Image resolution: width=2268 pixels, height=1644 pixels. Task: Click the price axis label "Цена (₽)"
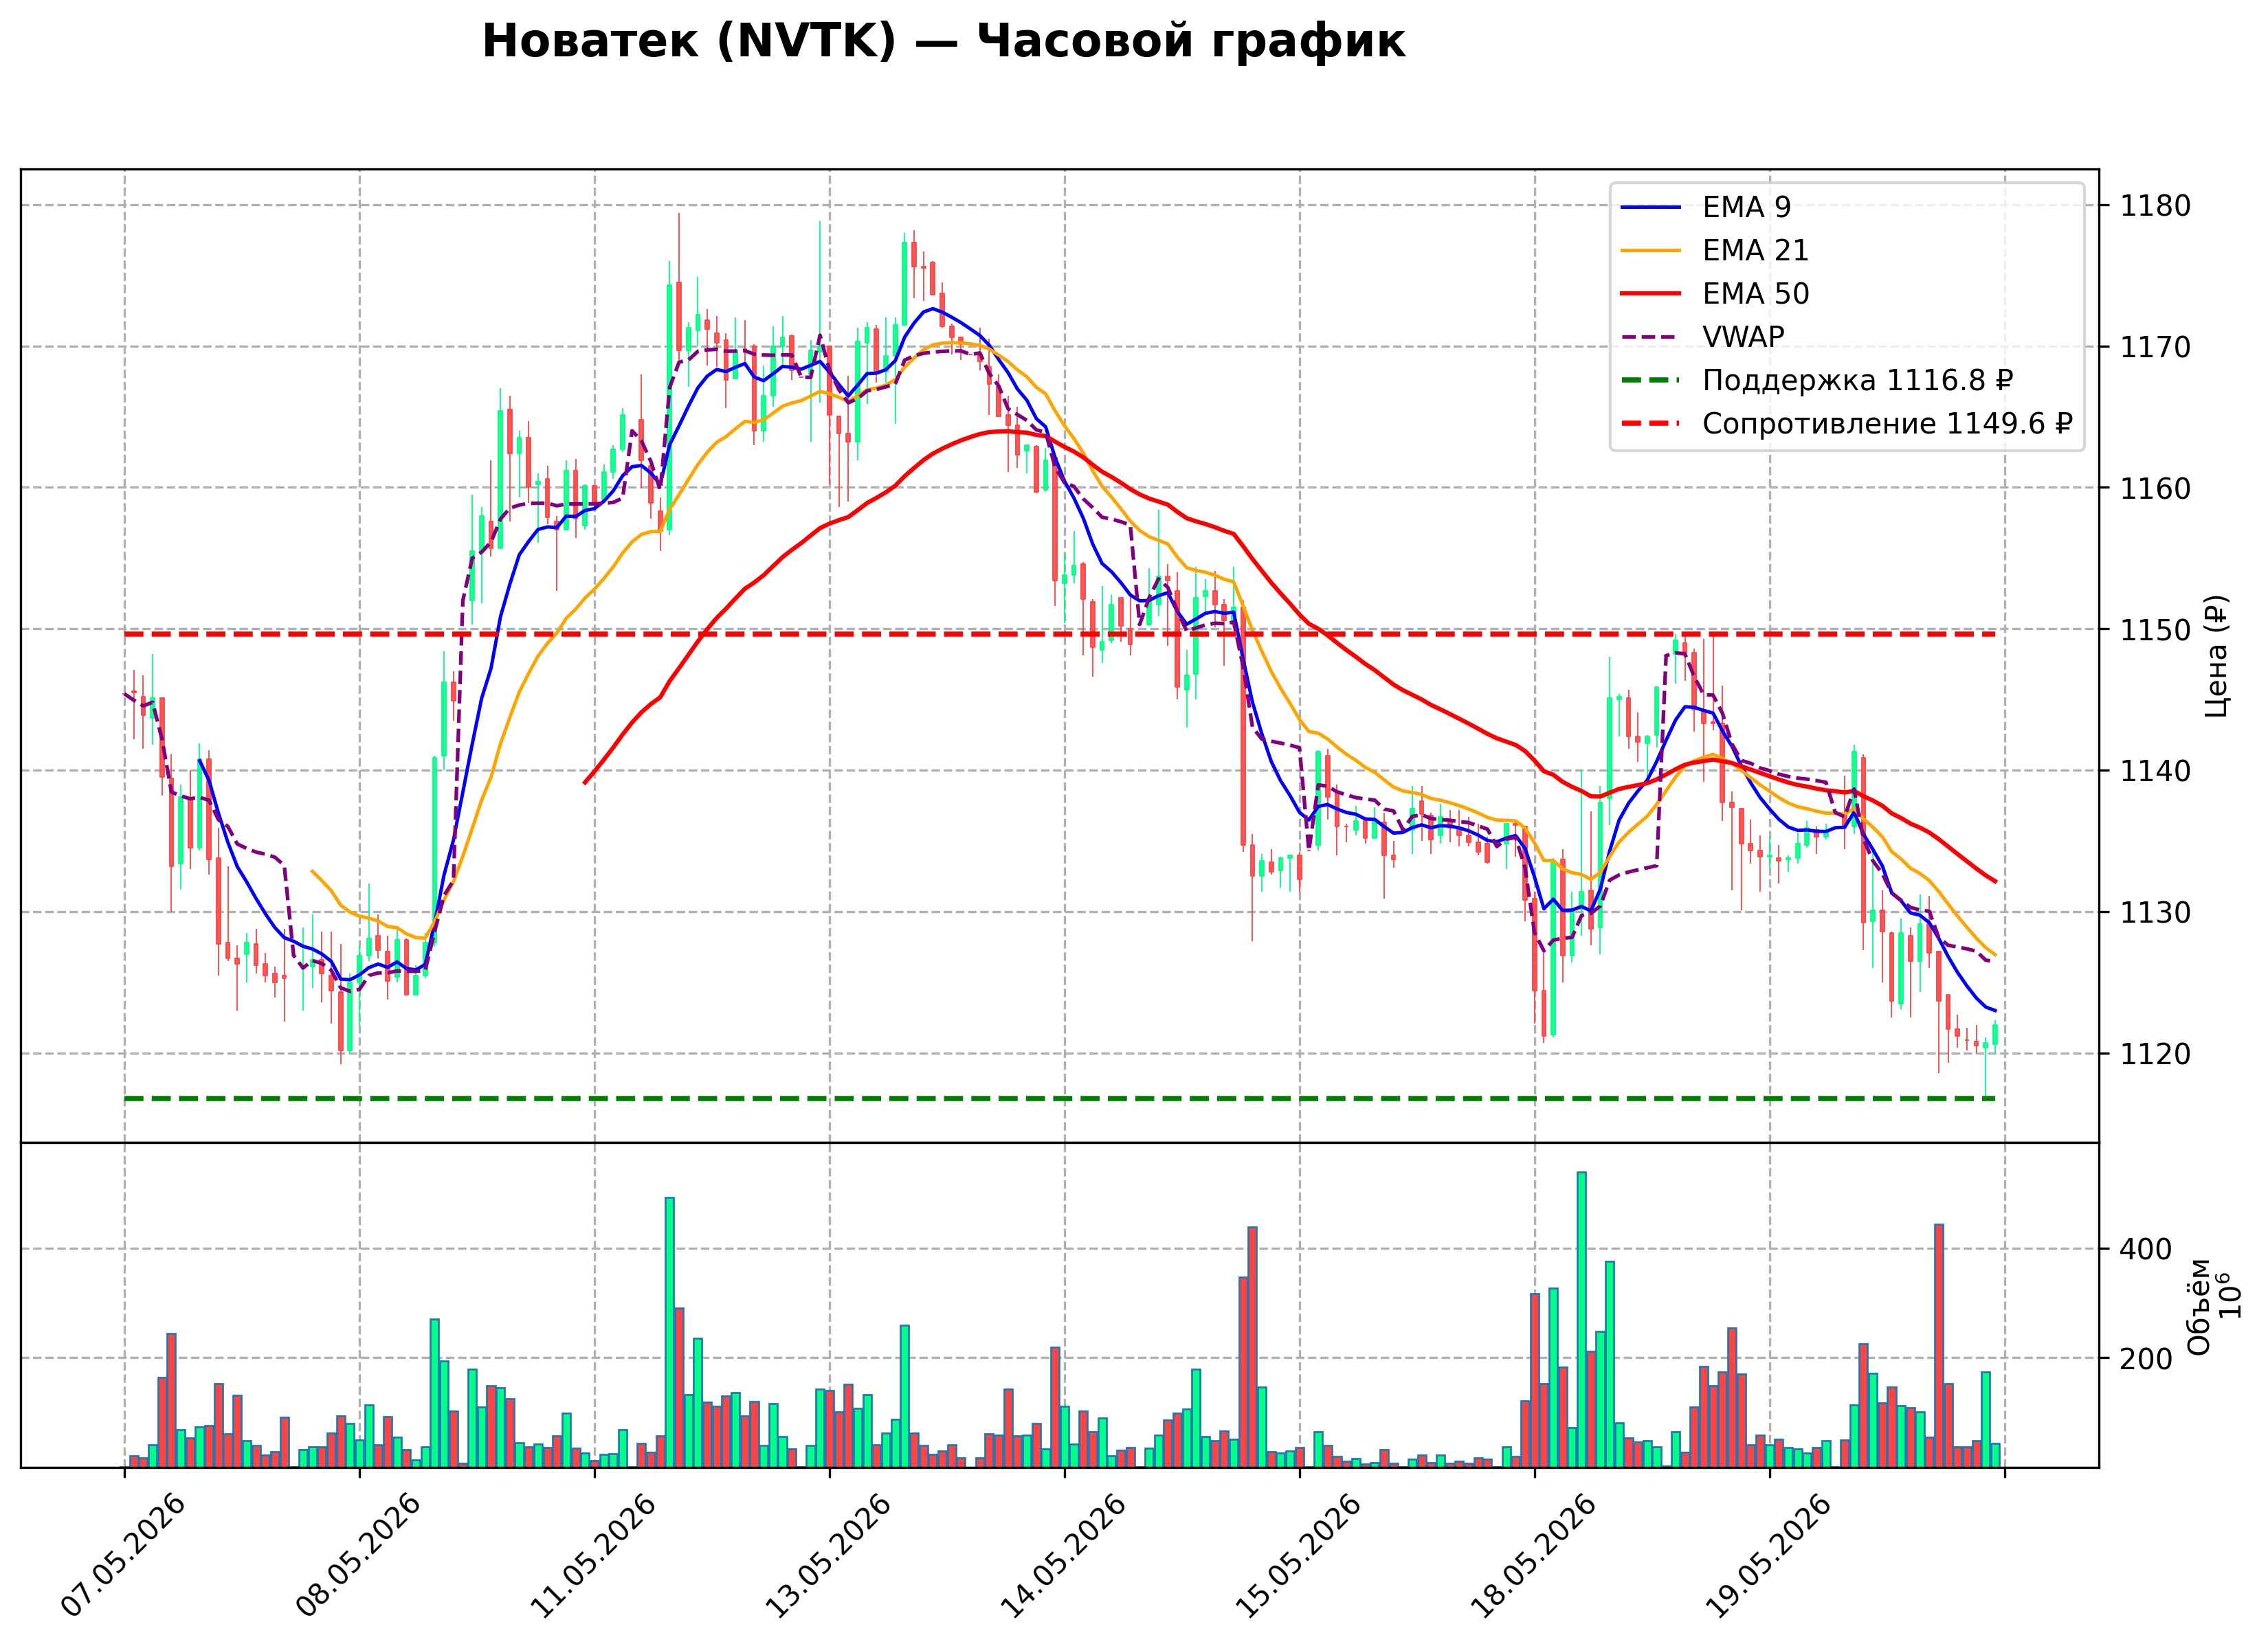pyautogui.click(x=2216, y=655)
